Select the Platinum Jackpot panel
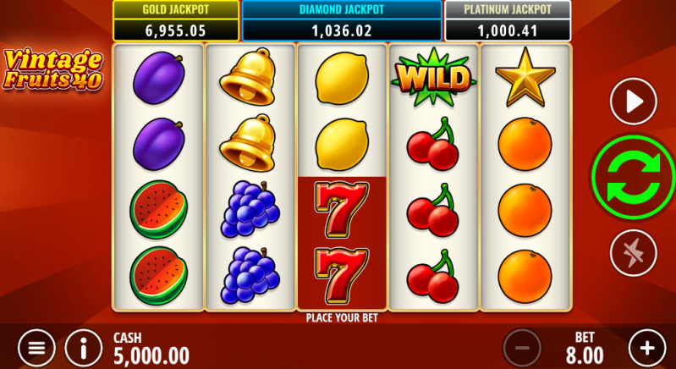Viewport: 676px width, 369px height. click(508, 20)
